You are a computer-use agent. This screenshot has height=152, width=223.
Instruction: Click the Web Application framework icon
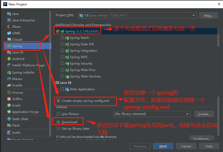tap(67, 89)
